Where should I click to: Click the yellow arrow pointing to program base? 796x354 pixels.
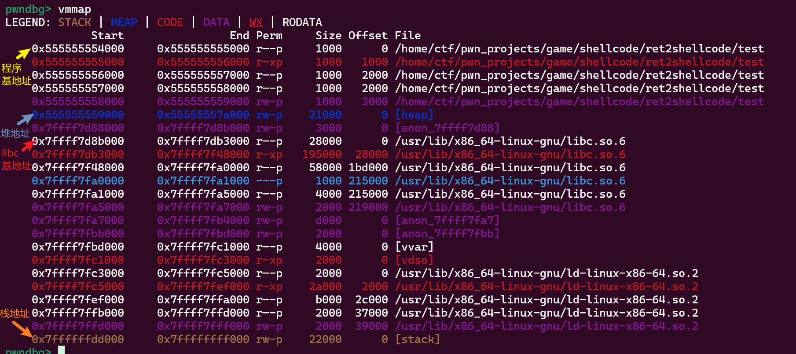tap(23, 53)
